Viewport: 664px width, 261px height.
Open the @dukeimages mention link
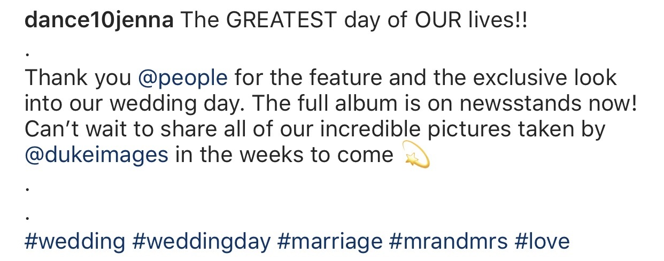click(97, 155)
